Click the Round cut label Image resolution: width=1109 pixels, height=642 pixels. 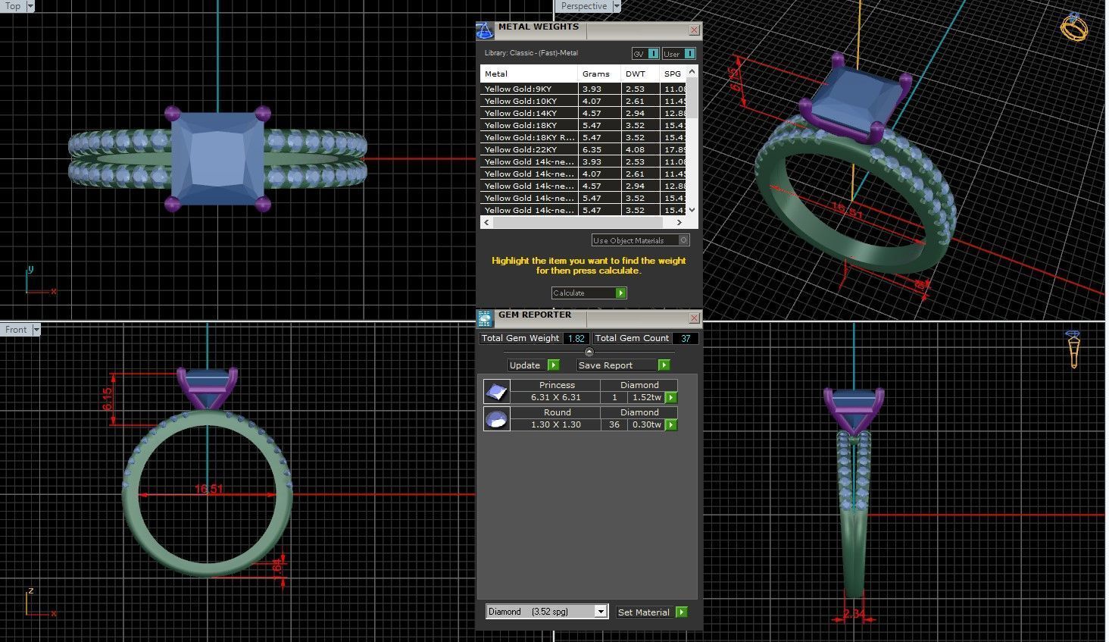tap(557, 412)
